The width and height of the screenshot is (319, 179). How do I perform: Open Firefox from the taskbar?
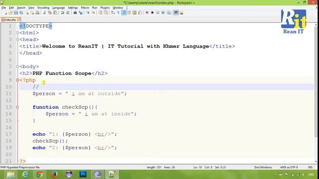tap(54, 175)
